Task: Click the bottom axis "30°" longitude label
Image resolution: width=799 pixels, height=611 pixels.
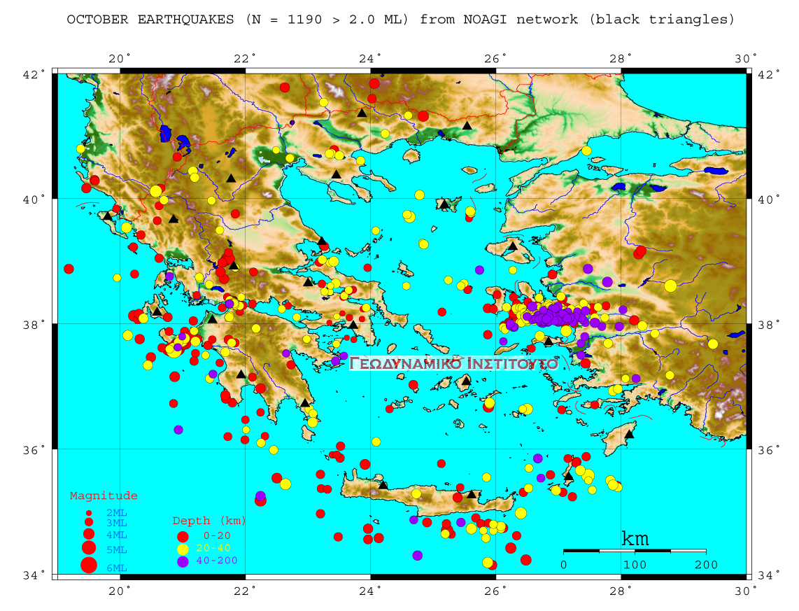Action: [x=747, y=591]
